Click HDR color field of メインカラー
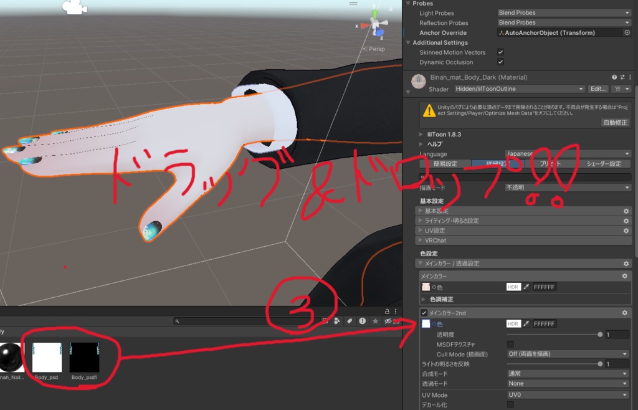 pyautogui.click(x=513, y=287)
